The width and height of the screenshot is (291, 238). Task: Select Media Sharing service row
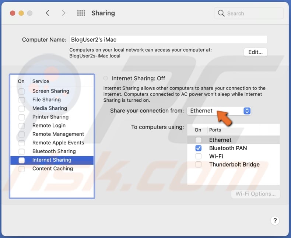[x=52, y=108]
